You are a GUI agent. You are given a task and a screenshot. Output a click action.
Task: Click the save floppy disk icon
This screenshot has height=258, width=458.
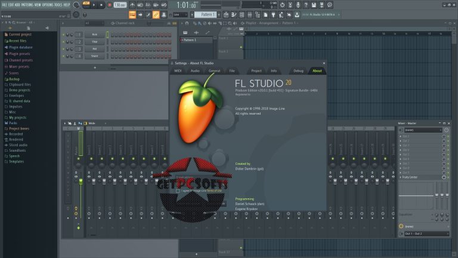pyautogui.click(x=314, y=5)
